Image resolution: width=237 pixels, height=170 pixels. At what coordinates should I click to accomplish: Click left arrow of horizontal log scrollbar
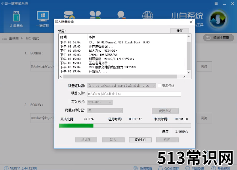[61, 77]
